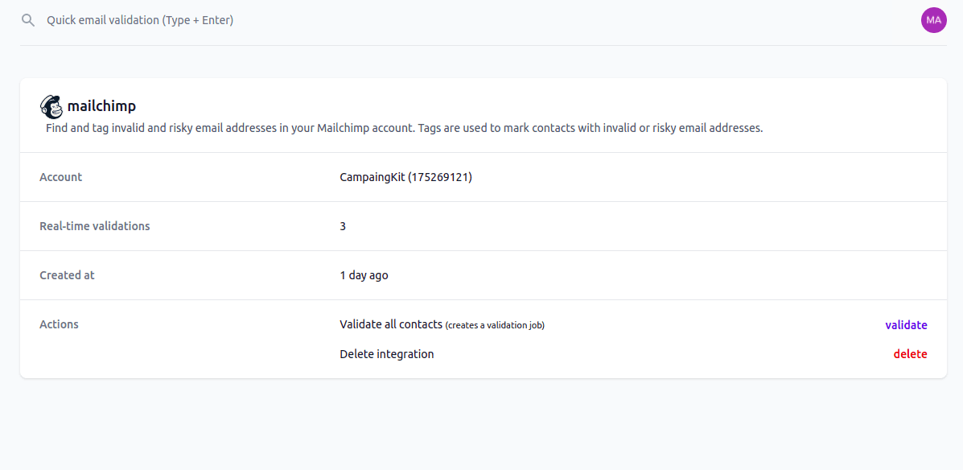963x470 pixels.
Task: Click the search magnifier icon
Action: 27,19
